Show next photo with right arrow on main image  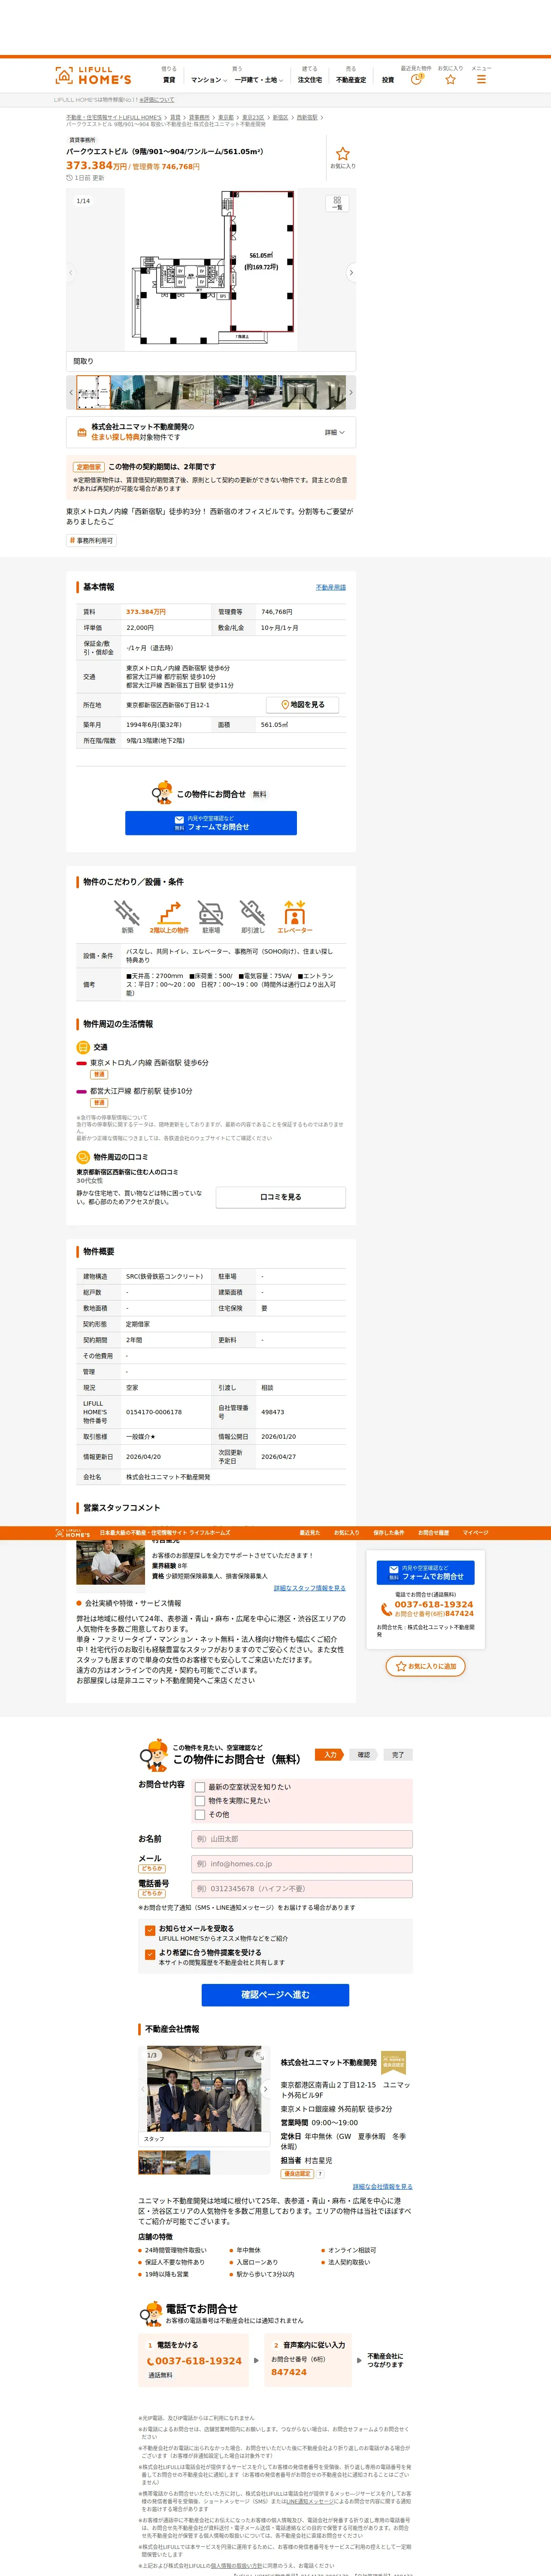[351, 272]
